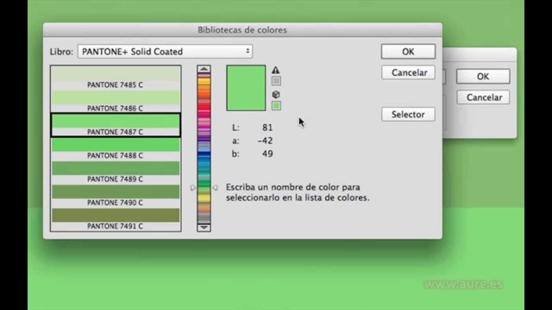Select PANTONE 7491 C swatch

(116, 219)
